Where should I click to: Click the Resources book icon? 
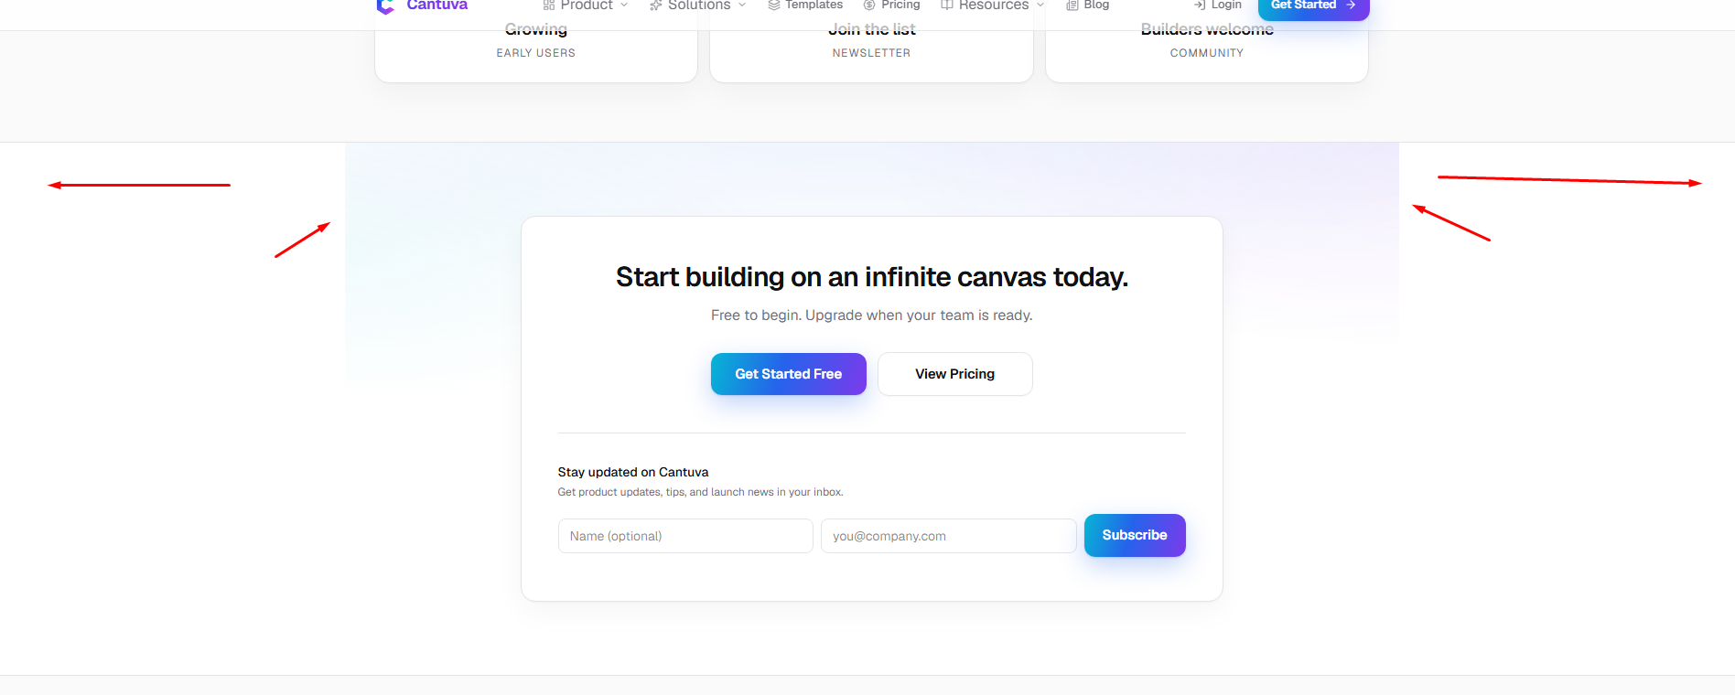[947, 5]
